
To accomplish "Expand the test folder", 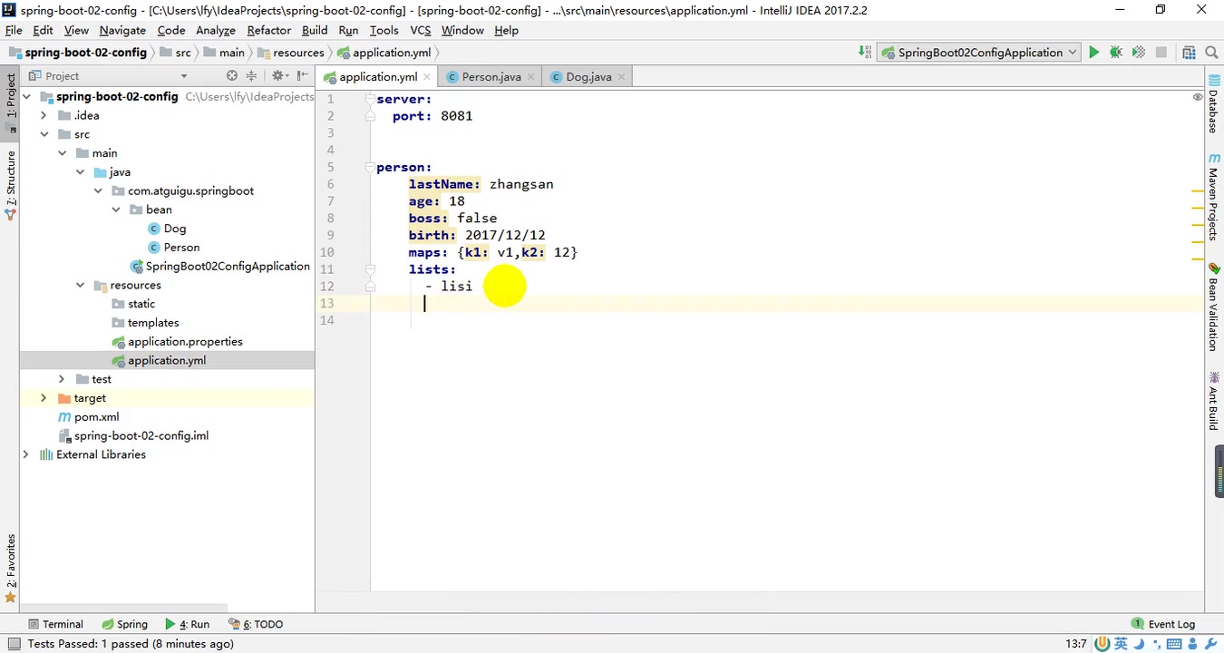I will pyautogui.click(x=62, y=379).
